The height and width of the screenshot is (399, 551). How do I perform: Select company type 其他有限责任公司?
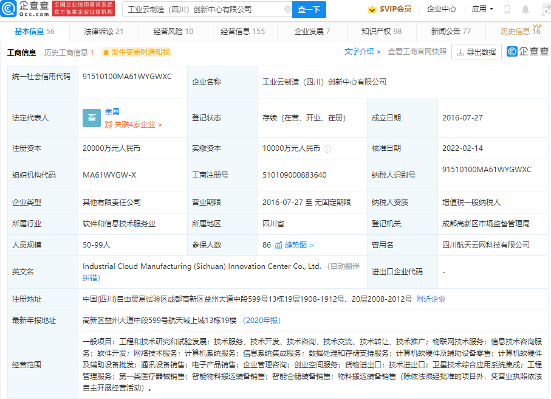112,203
